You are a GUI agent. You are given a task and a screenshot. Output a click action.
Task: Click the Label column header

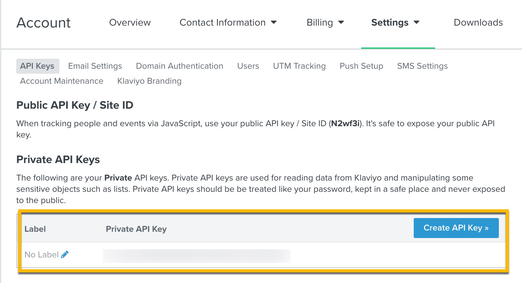tap(35, 229)
